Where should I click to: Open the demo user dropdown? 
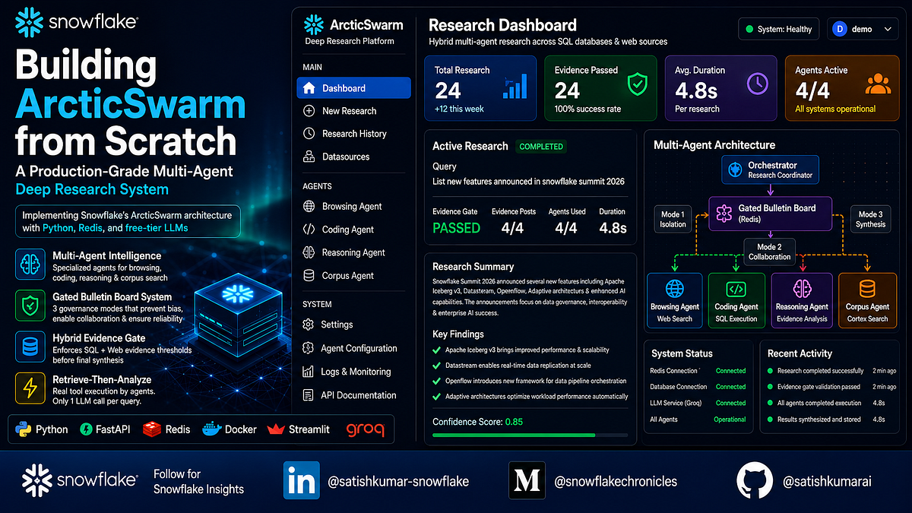[x=863, y=29]
